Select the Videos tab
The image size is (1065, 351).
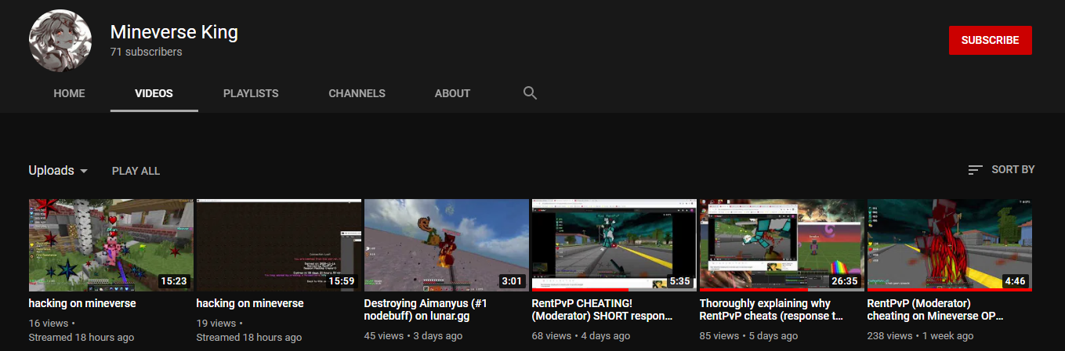click(154, 93)
